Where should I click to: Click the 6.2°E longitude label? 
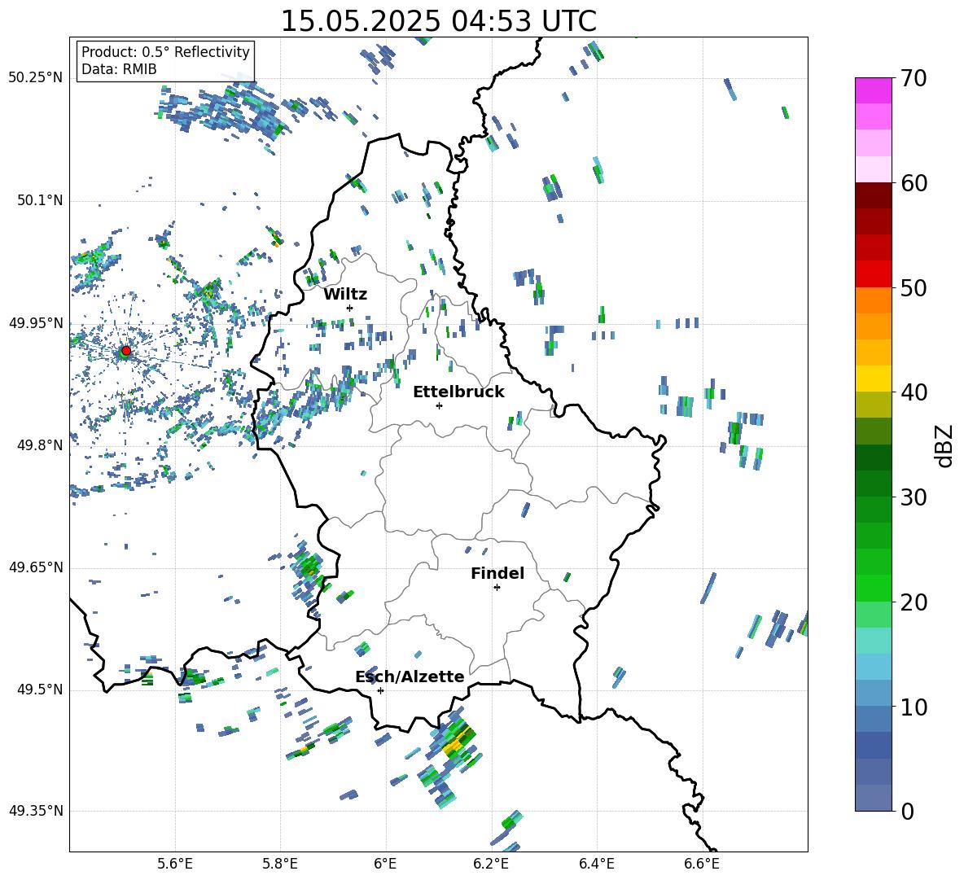pyautogui.click(x=491, y=864)
